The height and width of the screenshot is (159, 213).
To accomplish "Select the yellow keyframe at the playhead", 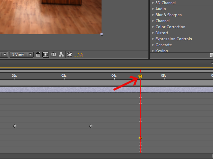I will [x=140, y=138].
